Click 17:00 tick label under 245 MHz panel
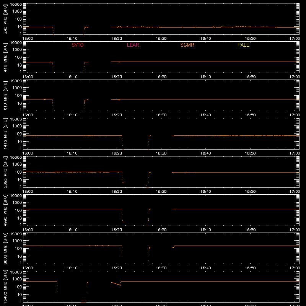 [295, 39]
